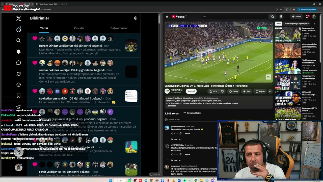Screen dimensions: 323x182
Task: Click in the YouTube Ara search field
Action: [x=235, y=16]
